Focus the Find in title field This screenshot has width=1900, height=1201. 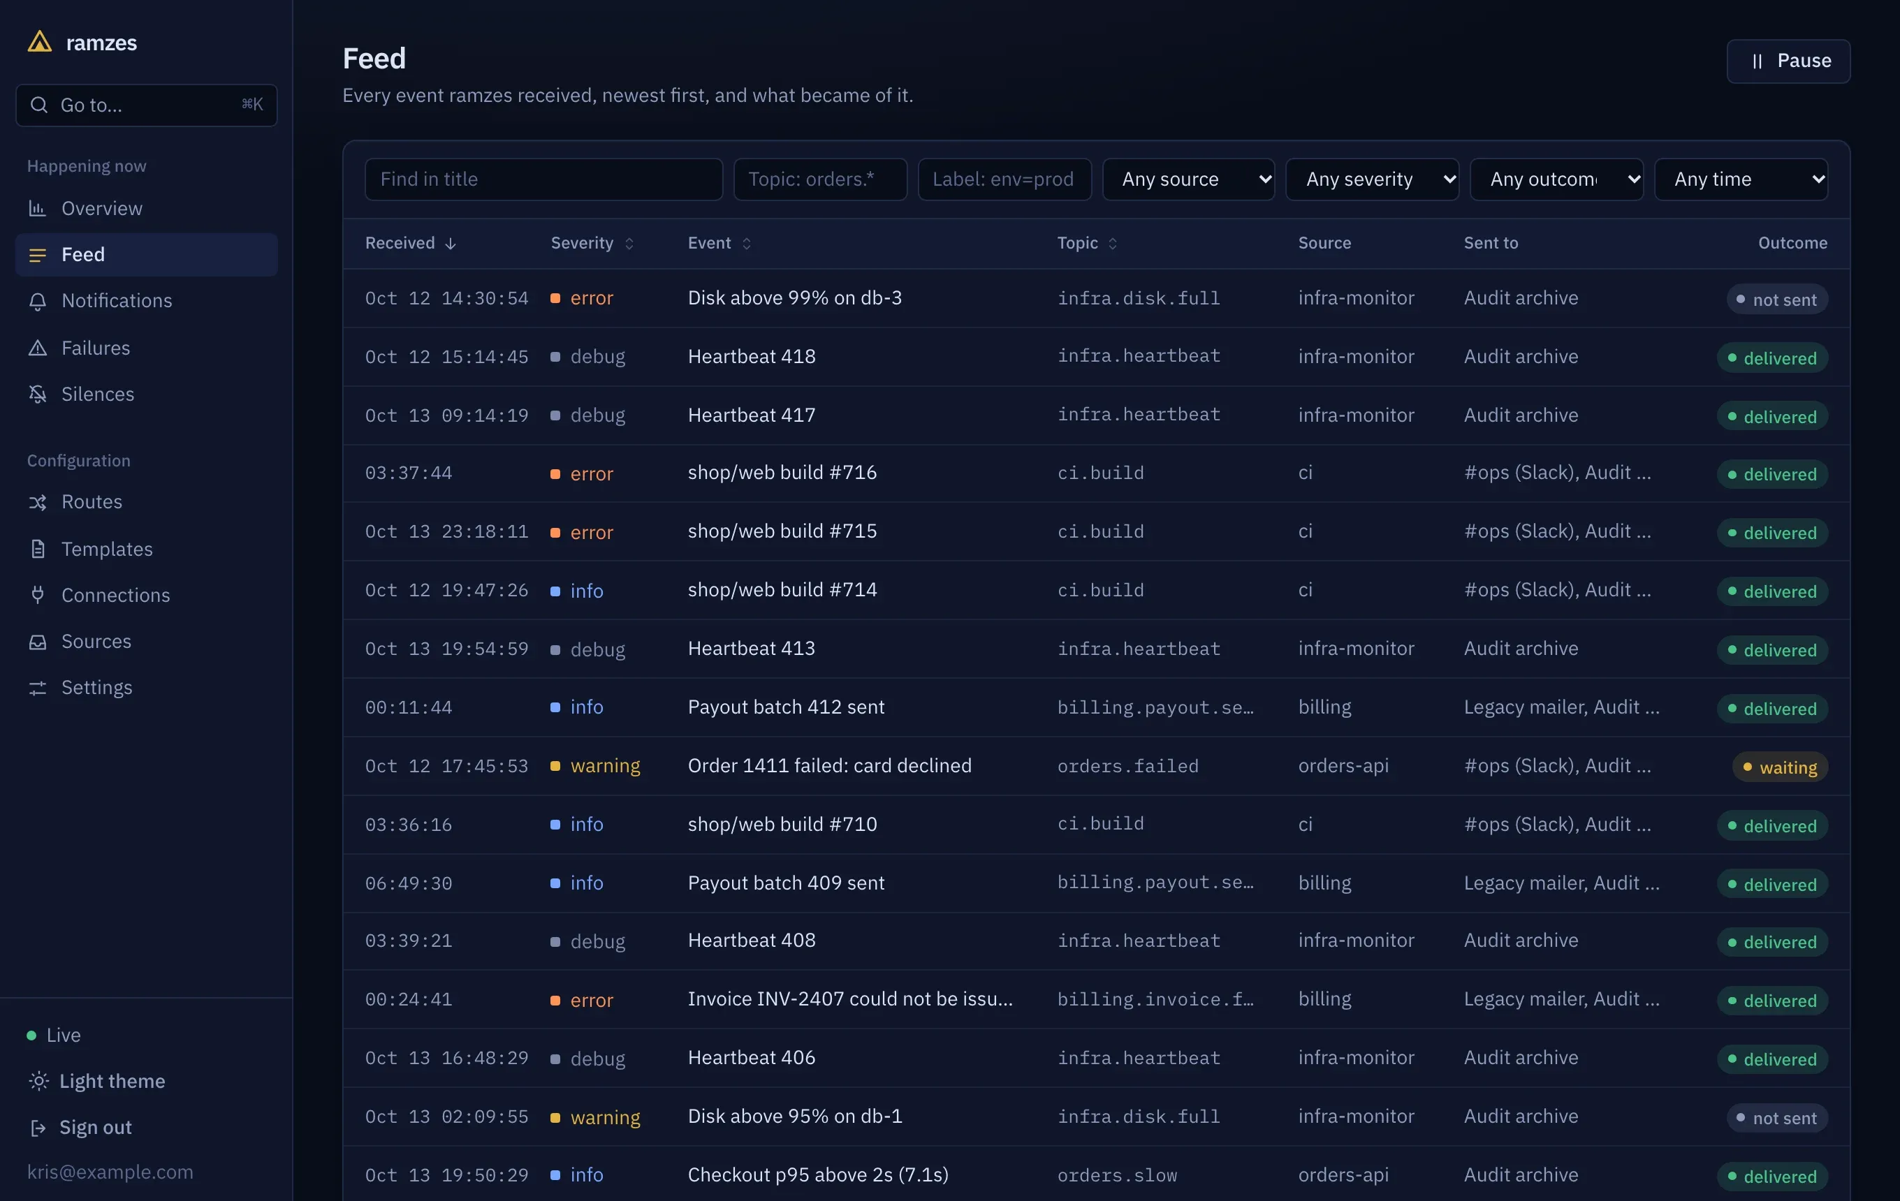click(543, 179)
